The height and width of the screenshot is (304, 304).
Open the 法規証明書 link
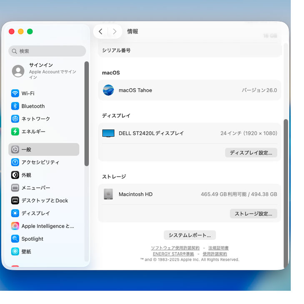tap(218, 248)
